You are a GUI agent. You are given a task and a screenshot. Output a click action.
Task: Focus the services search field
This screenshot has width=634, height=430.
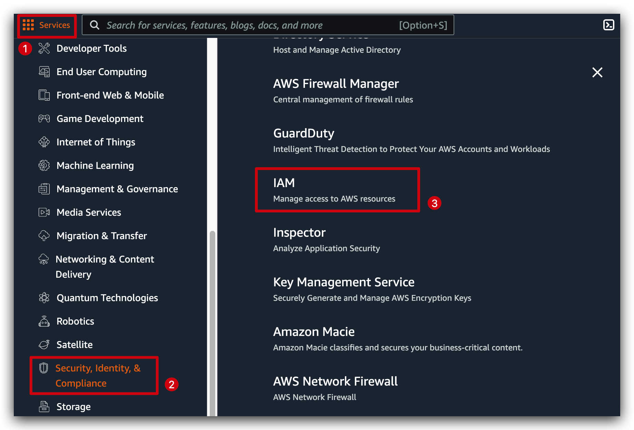268,25
